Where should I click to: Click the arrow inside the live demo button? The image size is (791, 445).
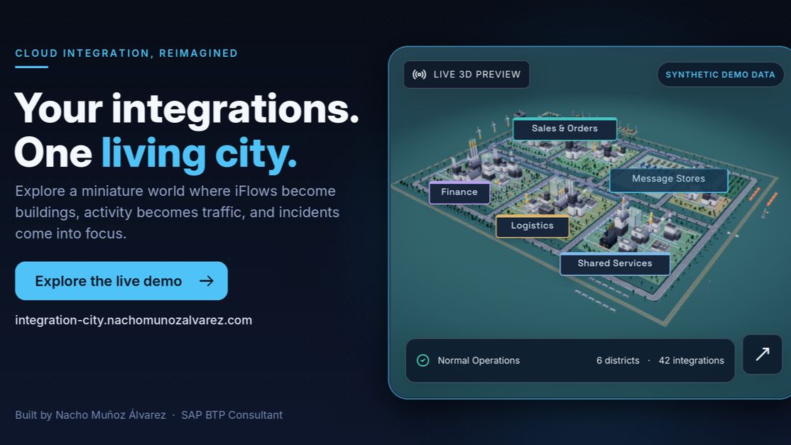point(207,281)
